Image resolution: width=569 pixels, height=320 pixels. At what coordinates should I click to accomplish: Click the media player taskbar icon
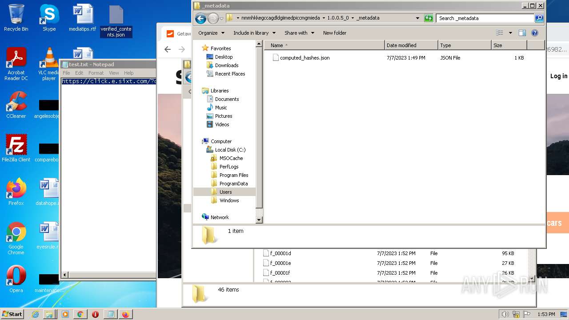tap(65, 314)
